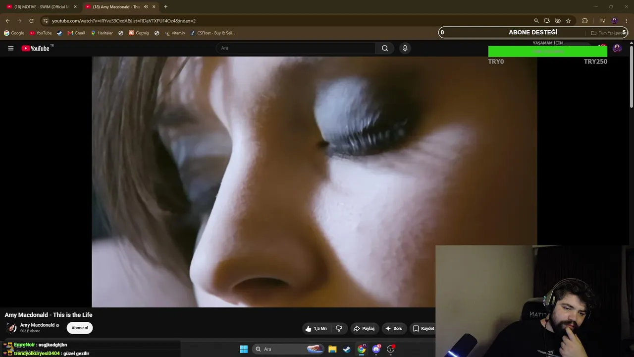Click the video title 'Amy Macdonald - This is the Life'
634x357 pixels.
coord(49,315)
